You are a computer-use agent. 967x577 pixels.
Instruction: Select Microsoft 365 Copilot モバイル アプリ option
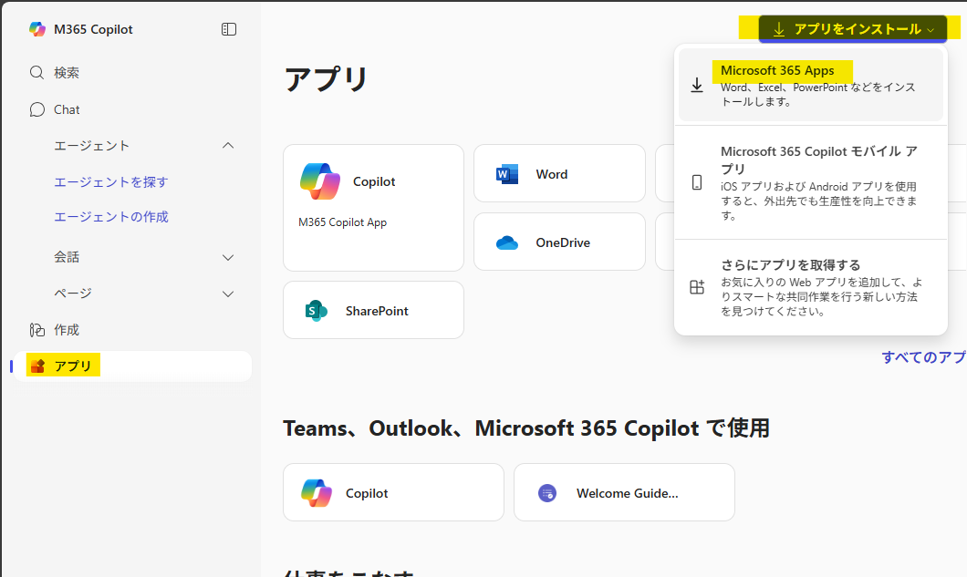tap(810, 182)
